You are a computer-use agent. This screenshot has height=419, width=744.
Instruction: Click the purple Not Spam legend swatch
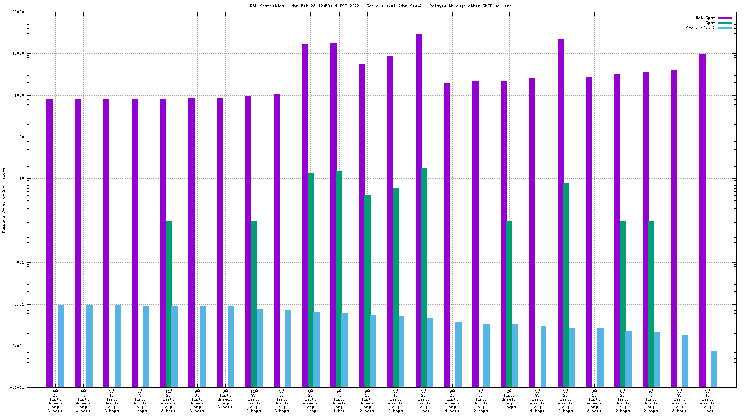[x=725, y=18]
